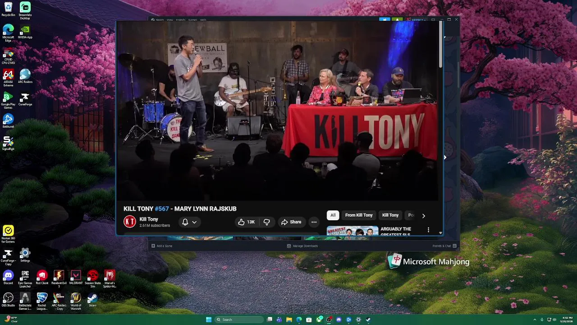Open the 'ARGUABLY THE GREATEST' recommended video thumbnail

coord(353,231)
